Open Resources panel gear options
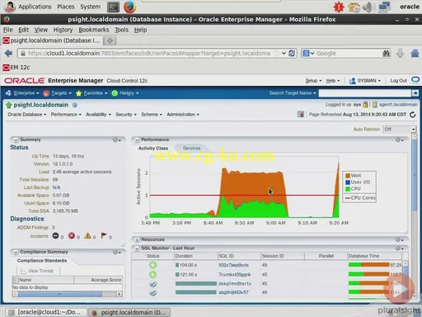 tap(399, 239)
